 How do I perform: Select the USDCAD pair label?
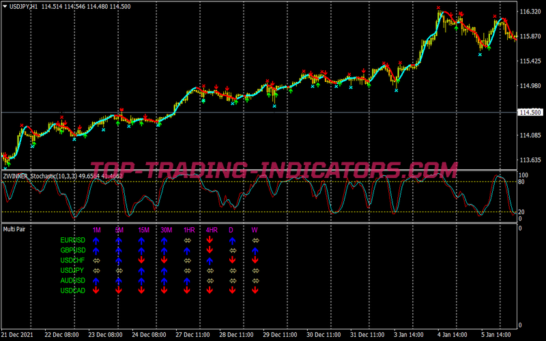coord(73,291)
